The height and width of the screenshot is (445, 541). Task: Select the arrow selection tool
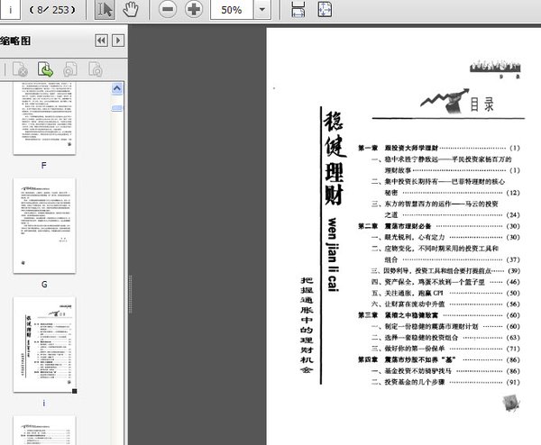click(105, 10)
